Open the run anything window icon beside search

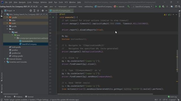(176, 6)
